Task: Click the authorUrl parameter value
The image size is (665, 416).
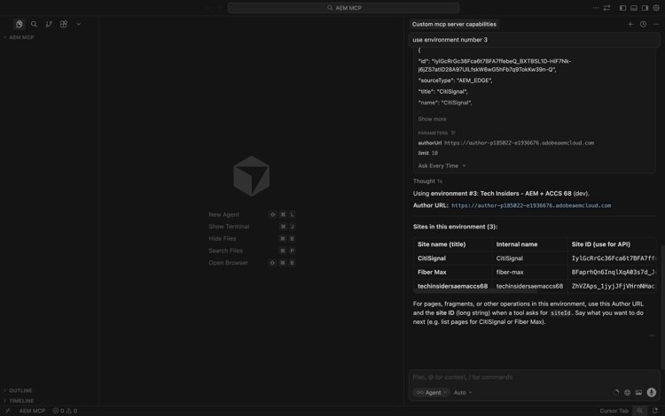Action: [x=519, y=143]
